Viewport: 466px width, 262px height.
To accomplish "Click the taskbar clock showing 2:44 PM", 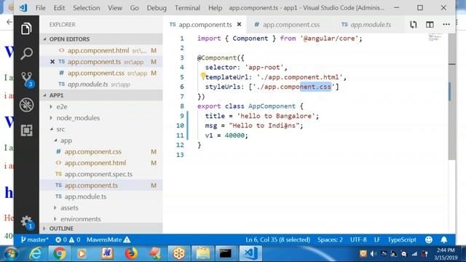I will tap(446, 254).
